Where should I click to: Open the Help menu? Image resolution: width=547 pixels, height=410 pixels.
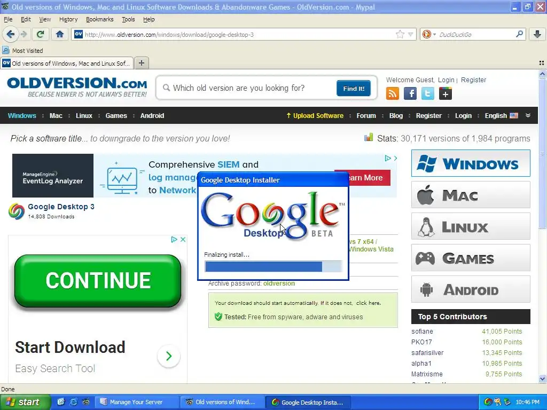coord(149,20)
